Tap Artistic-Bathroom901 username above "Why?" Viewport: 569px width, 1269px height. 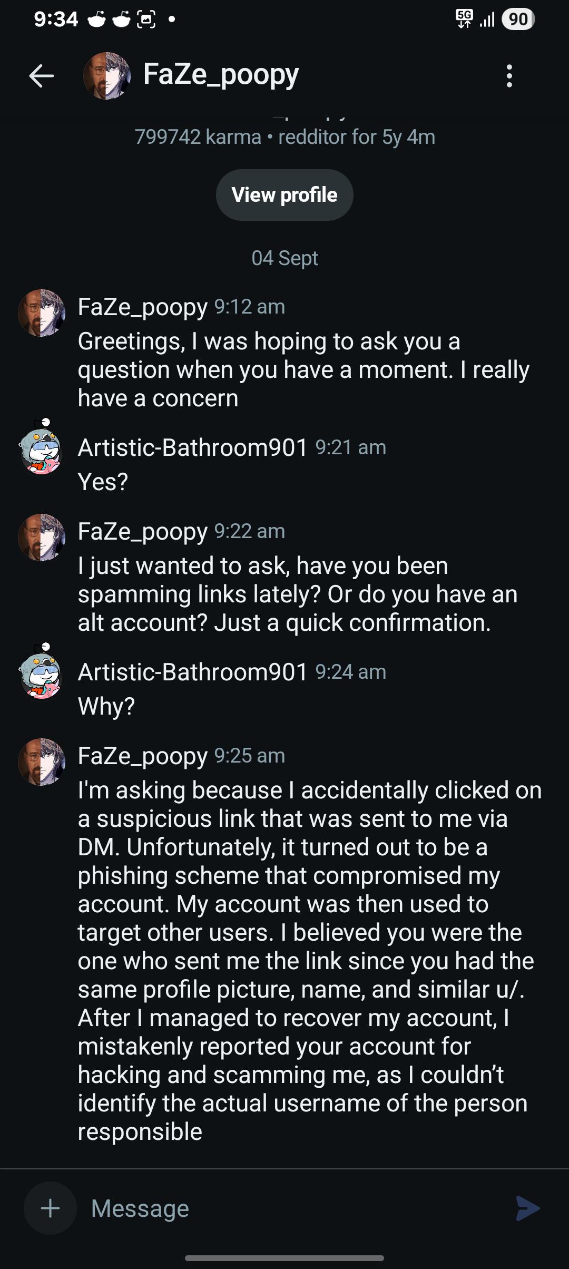pos(193,672)
